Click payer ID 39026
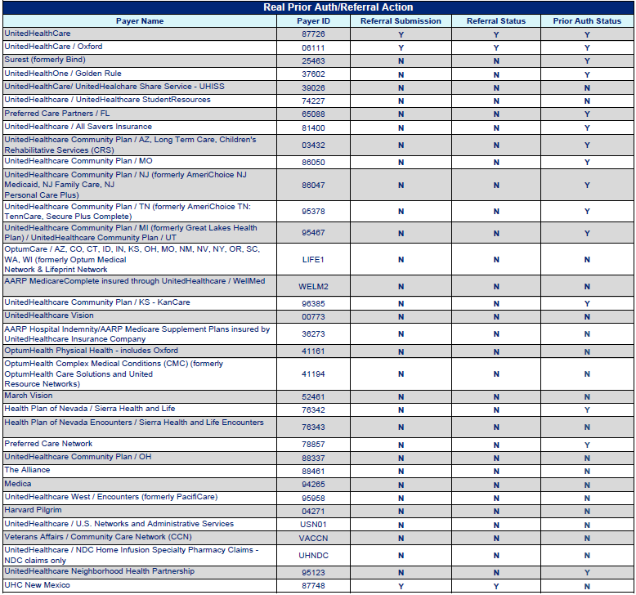The image size is (636, 595). [313, 87]
